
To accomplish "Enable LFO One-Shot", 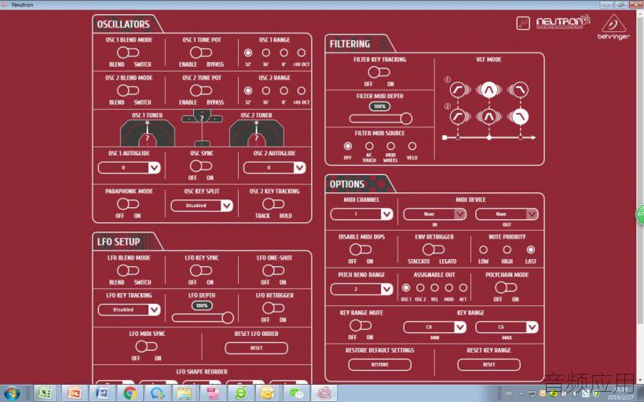I will pyautogui.click(x=273, y=270).
